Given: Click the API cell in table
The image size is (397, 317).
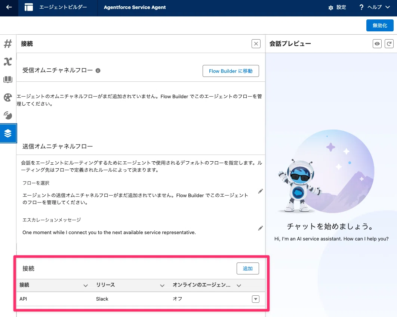Looking at the screenshot, I should tap(23, 299).
